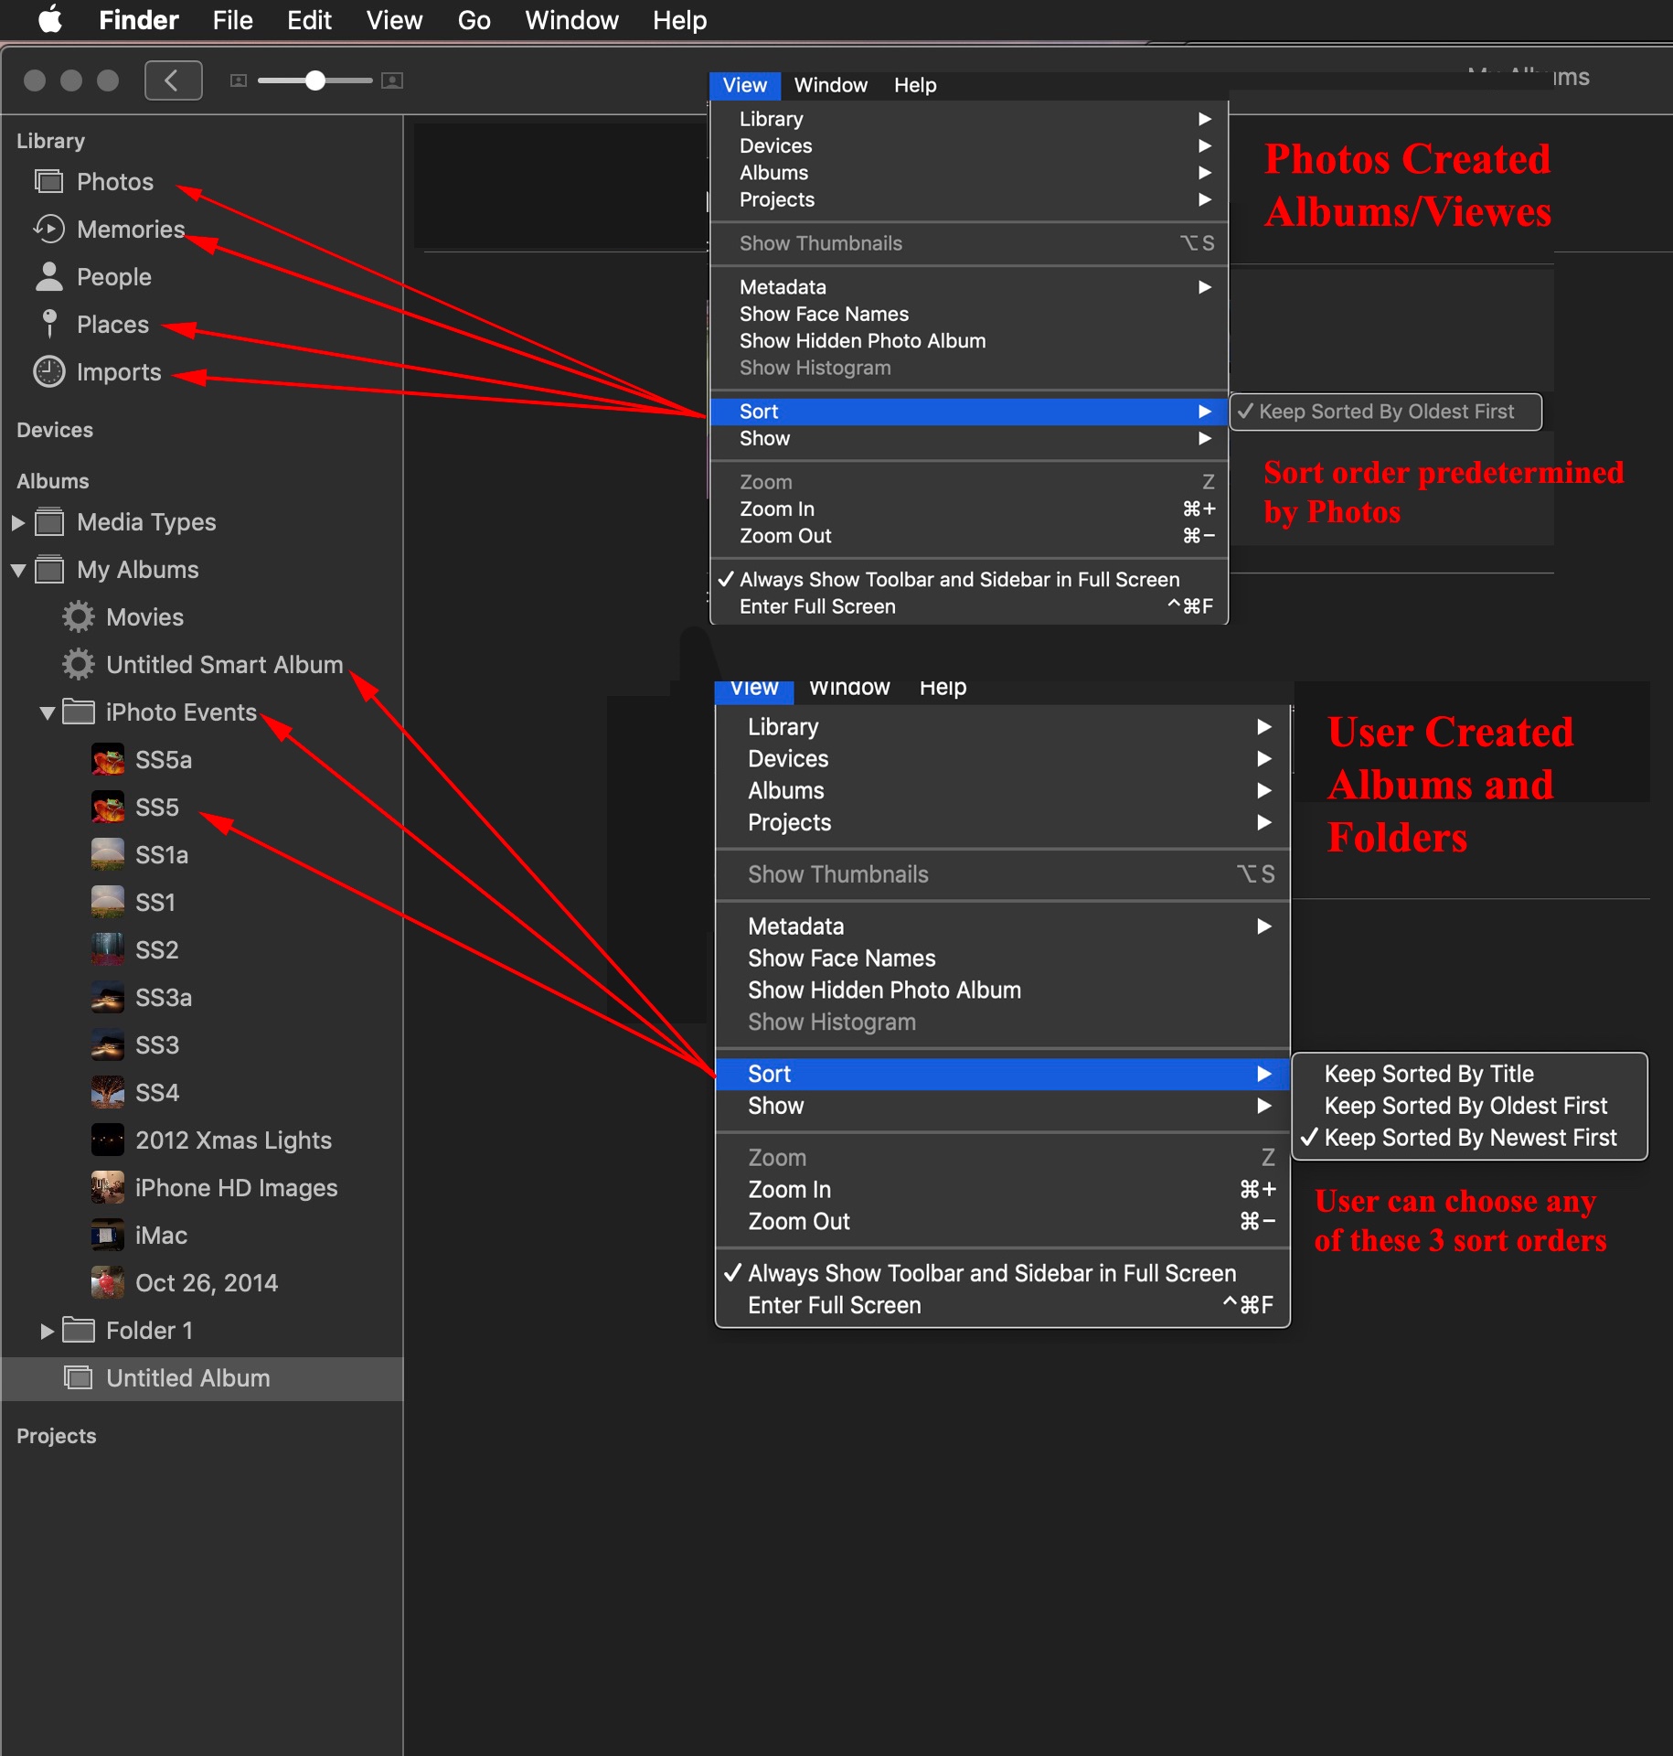Select the Untitled Album icon
1673x1756 pixels.
(x=79, y=1378)
